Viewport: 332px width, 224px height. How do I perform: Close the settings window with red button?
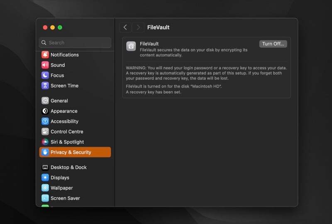click(45, 27)
